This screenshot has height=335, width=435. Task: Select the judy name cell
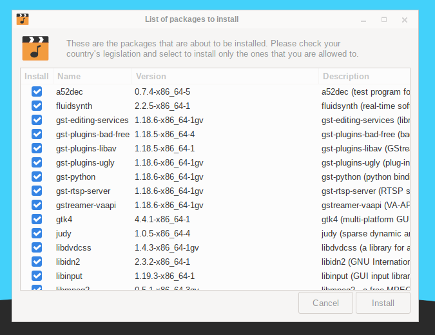[64, 234]
